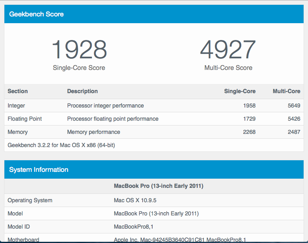Click the Single-Core column header
This screenshot has height=243, width=308.
[x=240, y=91]
